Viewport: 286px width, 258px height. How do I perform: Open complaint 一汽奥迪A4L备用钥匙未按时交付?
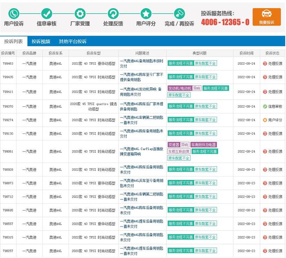tap(141, 63)
